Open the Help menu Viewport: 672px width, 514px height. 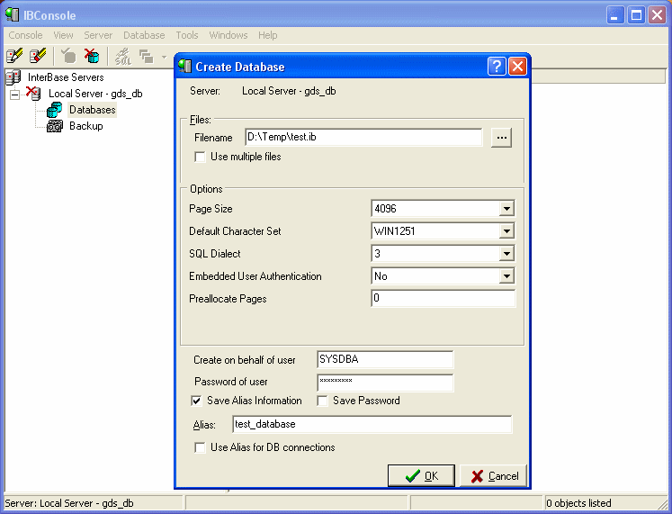[267, 35]
